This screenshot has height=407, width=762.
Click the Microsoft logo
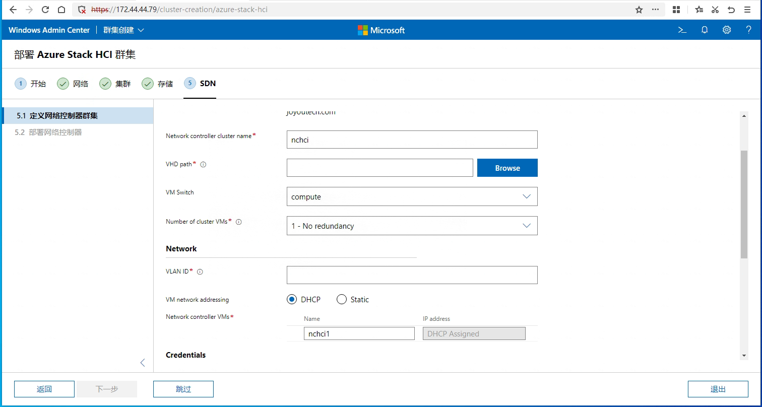point(381,30)
